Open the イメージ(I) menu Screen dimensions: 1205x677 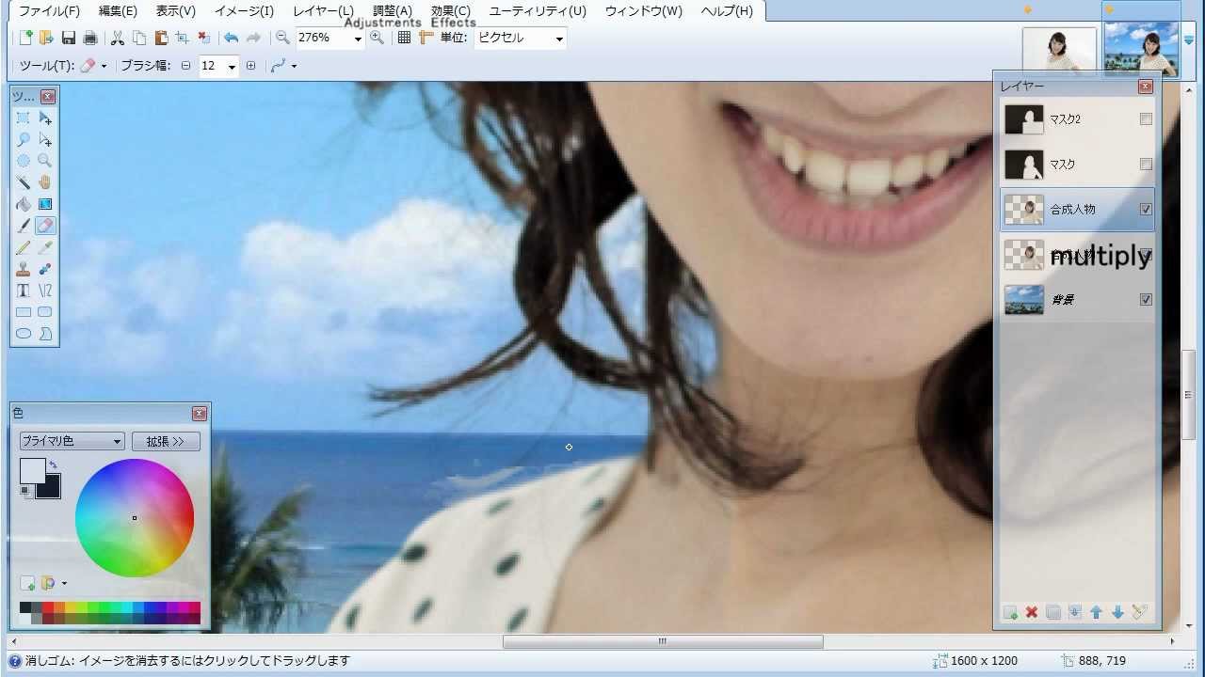pos(244,11)
